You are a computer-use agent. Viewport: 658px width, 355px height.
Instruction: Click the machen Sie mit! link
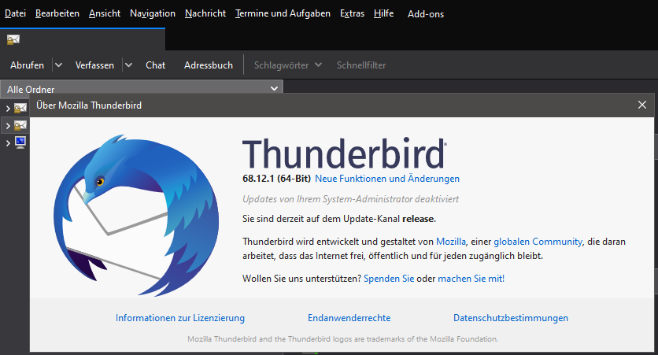point(471,279)
